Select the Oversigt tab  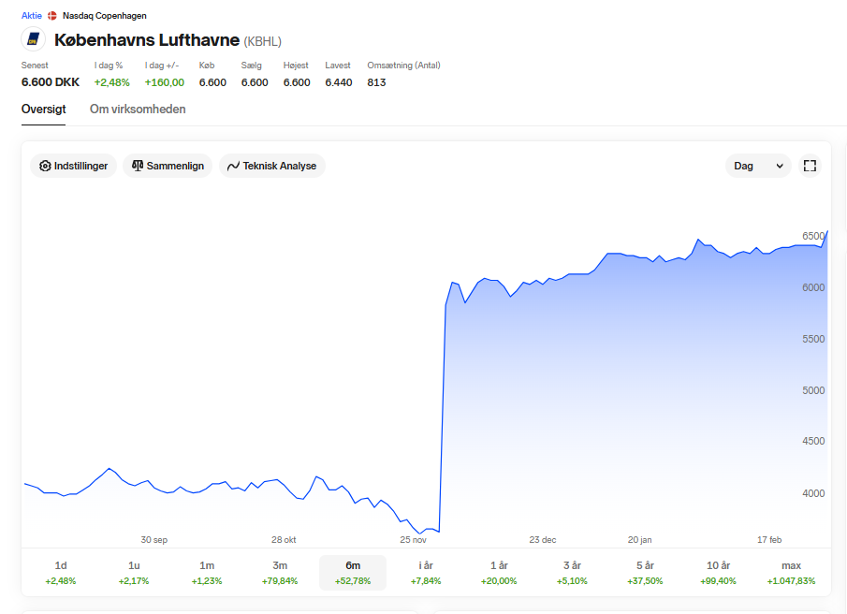pyautogui.click(x=43, y=110)
